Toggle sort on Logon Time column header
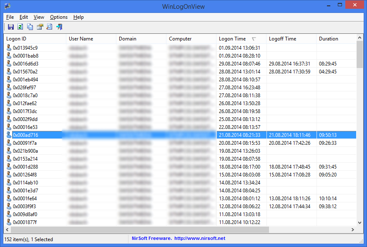Image resolution: width=367 pixels, height=247 pixels. point(241,39)
